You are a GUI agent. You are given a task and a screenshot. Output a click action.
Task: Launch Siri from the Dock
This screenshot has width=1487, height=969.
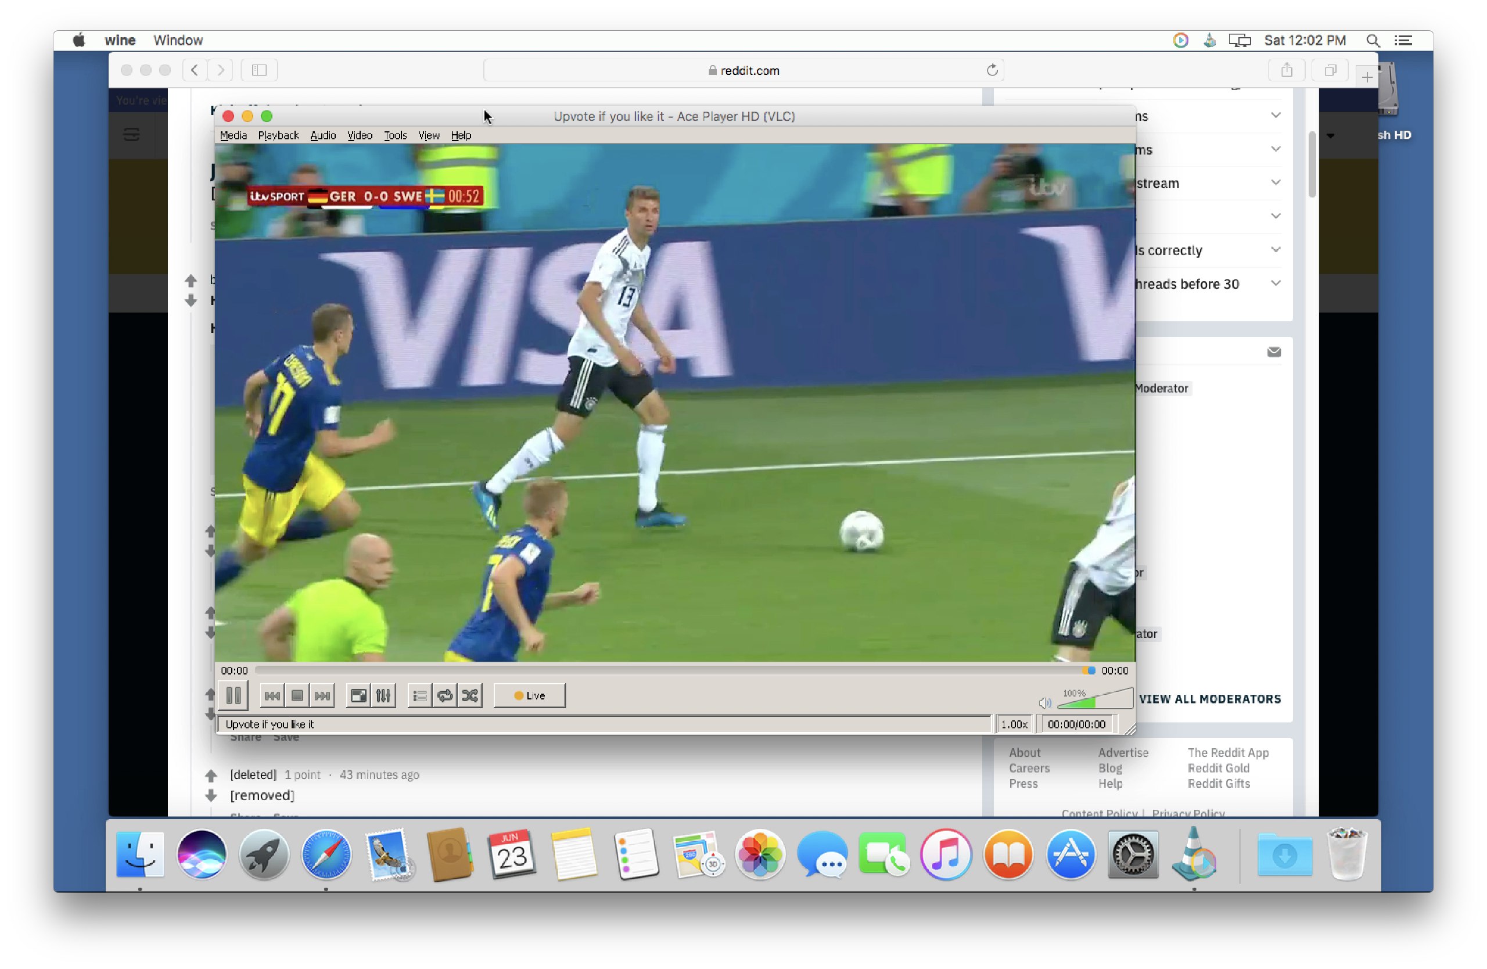click(201, 854)
